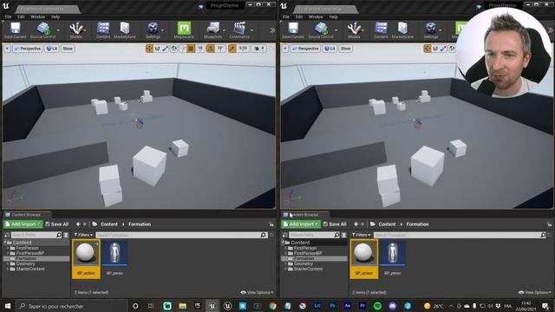Open Marketplace from left editor toolbar
Image resolution: width=555 pixels, height=312 pixels.
click(x=125, y=30)
